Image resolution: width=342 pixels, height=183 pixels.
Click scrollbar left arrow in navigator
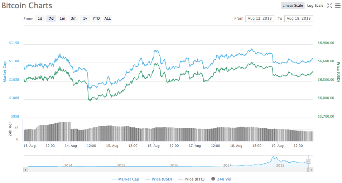pyautogui.click(x=25, y=170)
